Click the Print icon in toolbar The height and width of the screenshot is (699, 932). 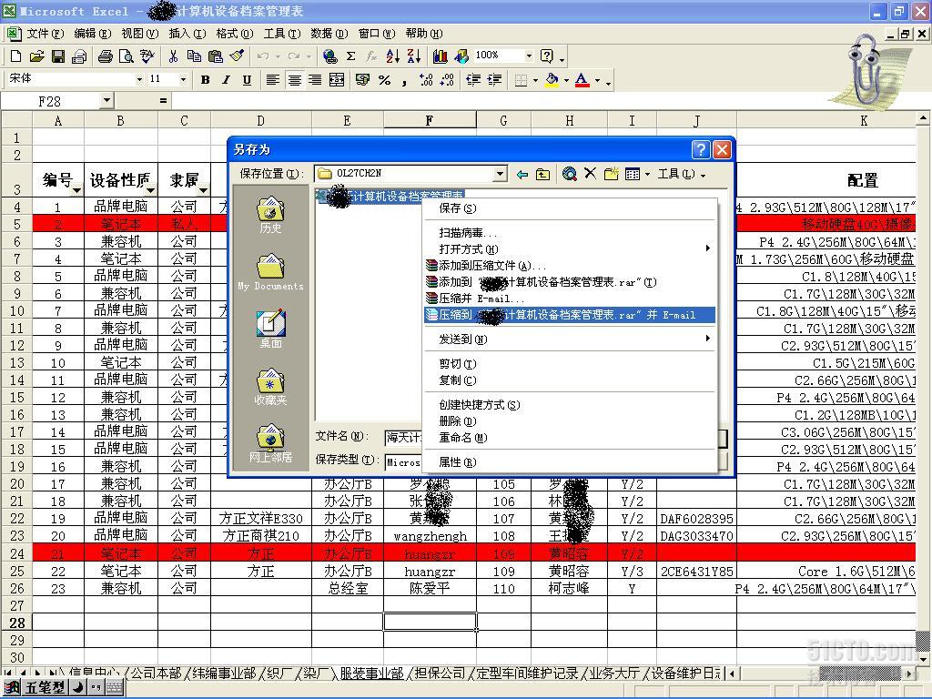(x=106, y=56)
